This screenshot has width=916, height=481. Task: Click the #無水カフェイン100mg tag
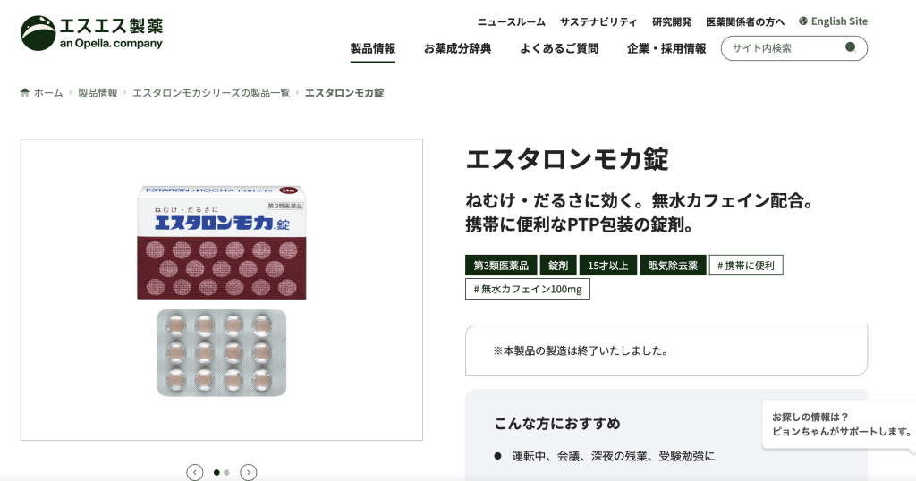tap(528, 289)
